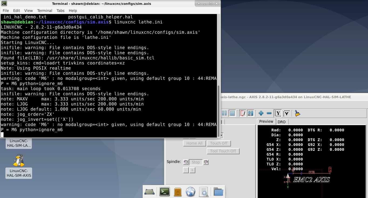Image resolution: width=368 pixels, height=198 pixels.
Task: Switch to the DRO tab
Action: tap(282, 122)
